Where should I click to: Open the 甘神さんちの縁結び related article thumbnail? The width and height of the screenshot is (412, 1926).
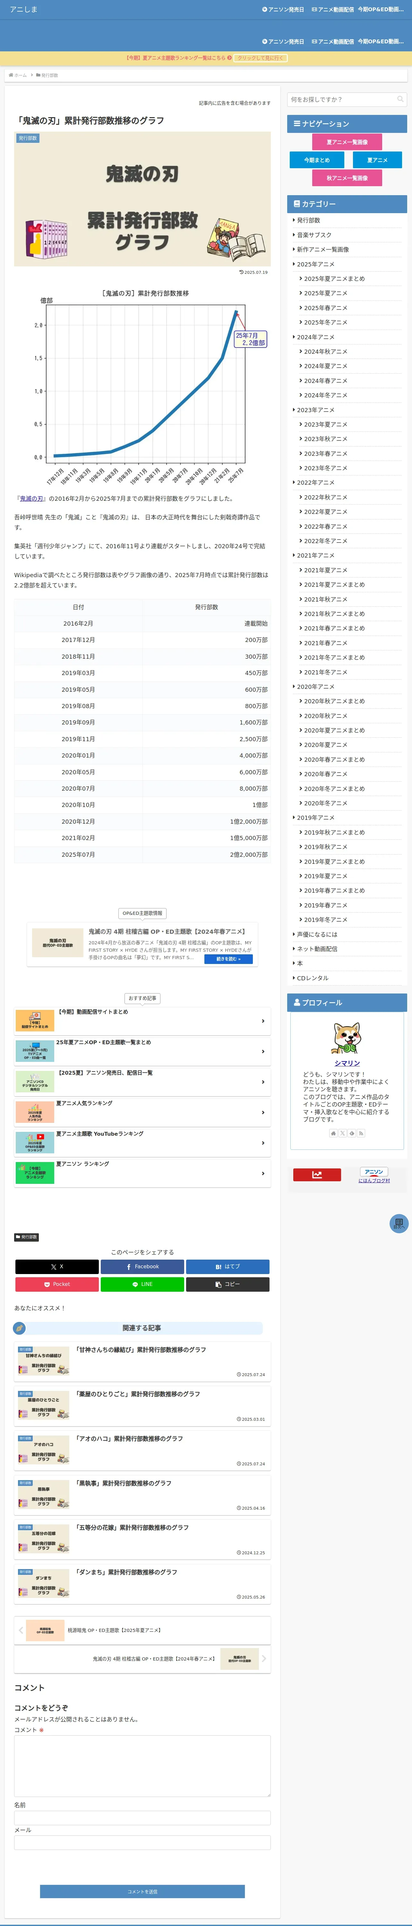point(43,1361)
